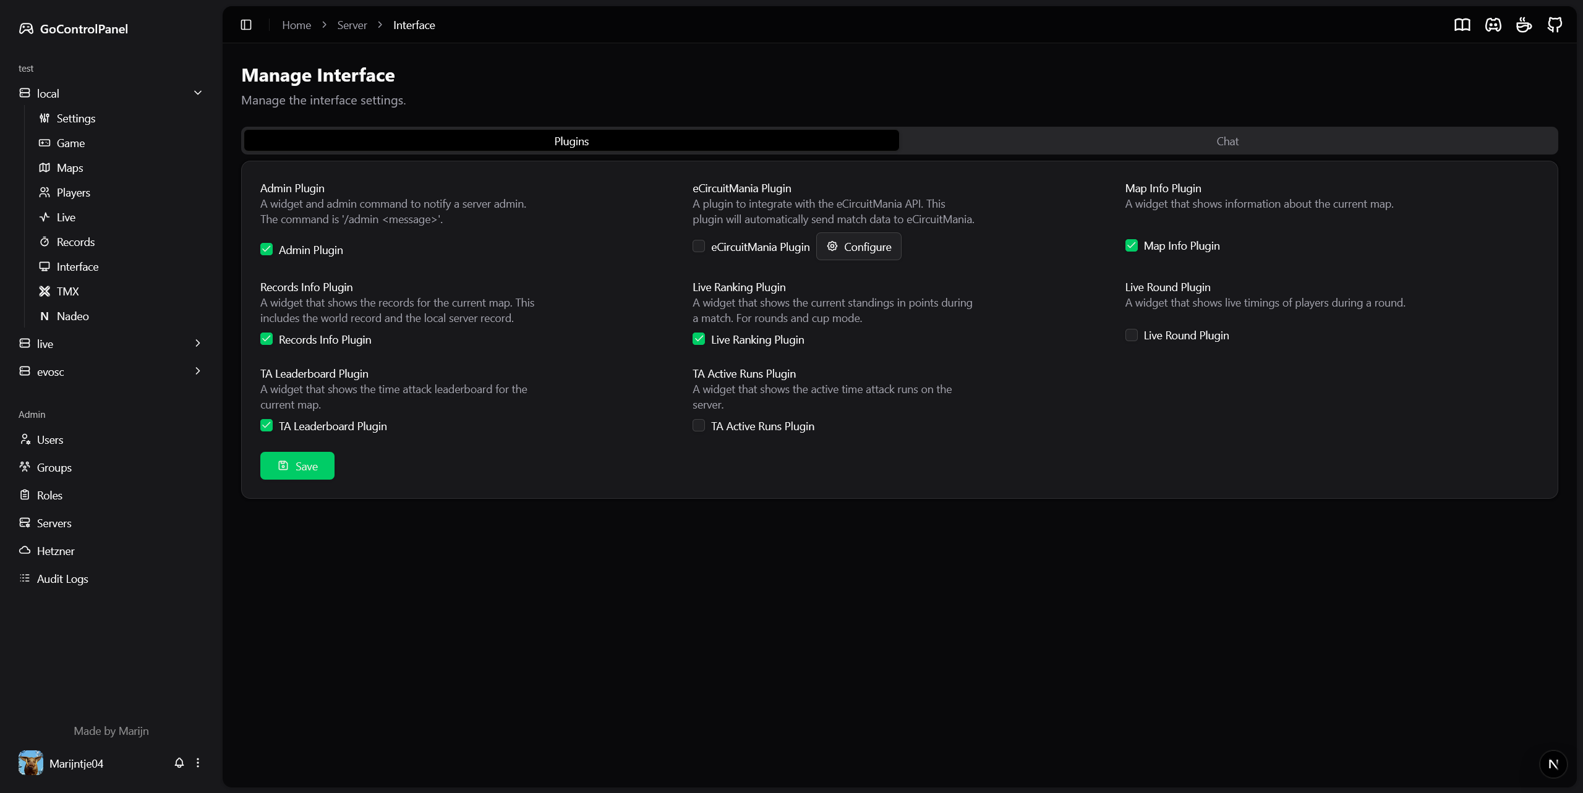
Task: Check the TA Active Runs Plugin box
Action: click(699, 425)
